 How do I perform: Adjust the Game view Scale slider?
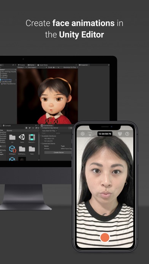pyautogui.click(x=55, y=68)
